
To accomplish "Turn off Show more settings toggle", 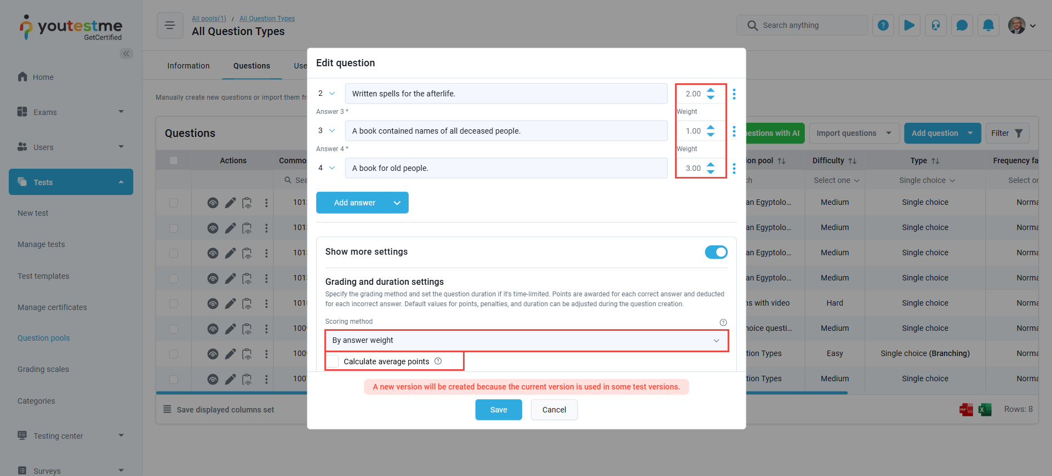I will click(x=716, y=252).
